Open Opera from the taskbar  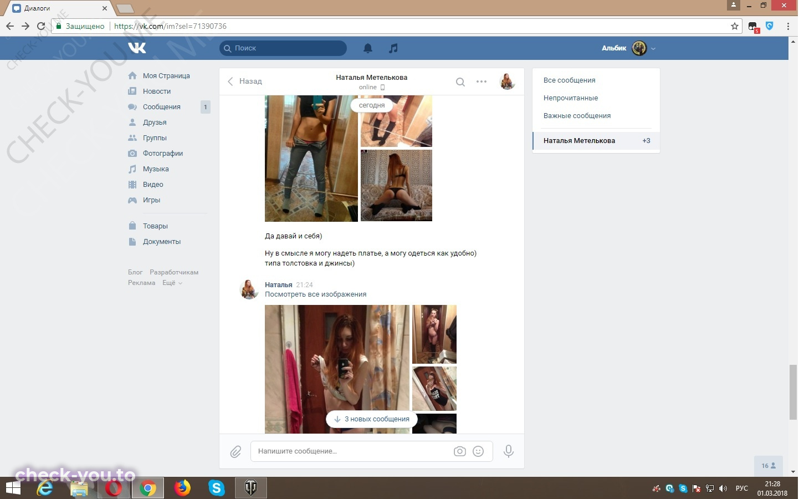tap(114, 488)
